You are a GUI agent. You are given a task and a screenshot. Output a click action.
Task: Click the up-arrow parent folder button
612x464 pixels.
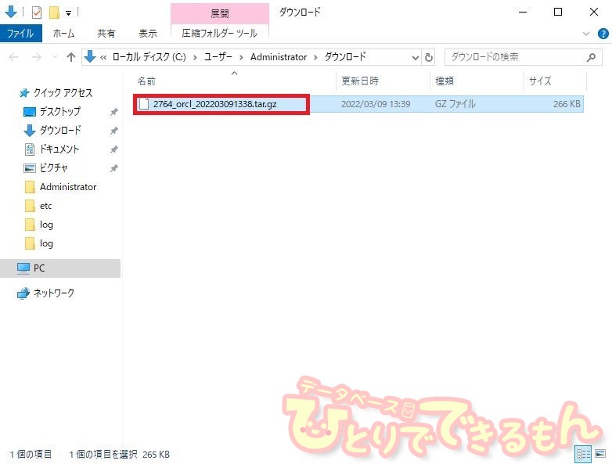71,57
